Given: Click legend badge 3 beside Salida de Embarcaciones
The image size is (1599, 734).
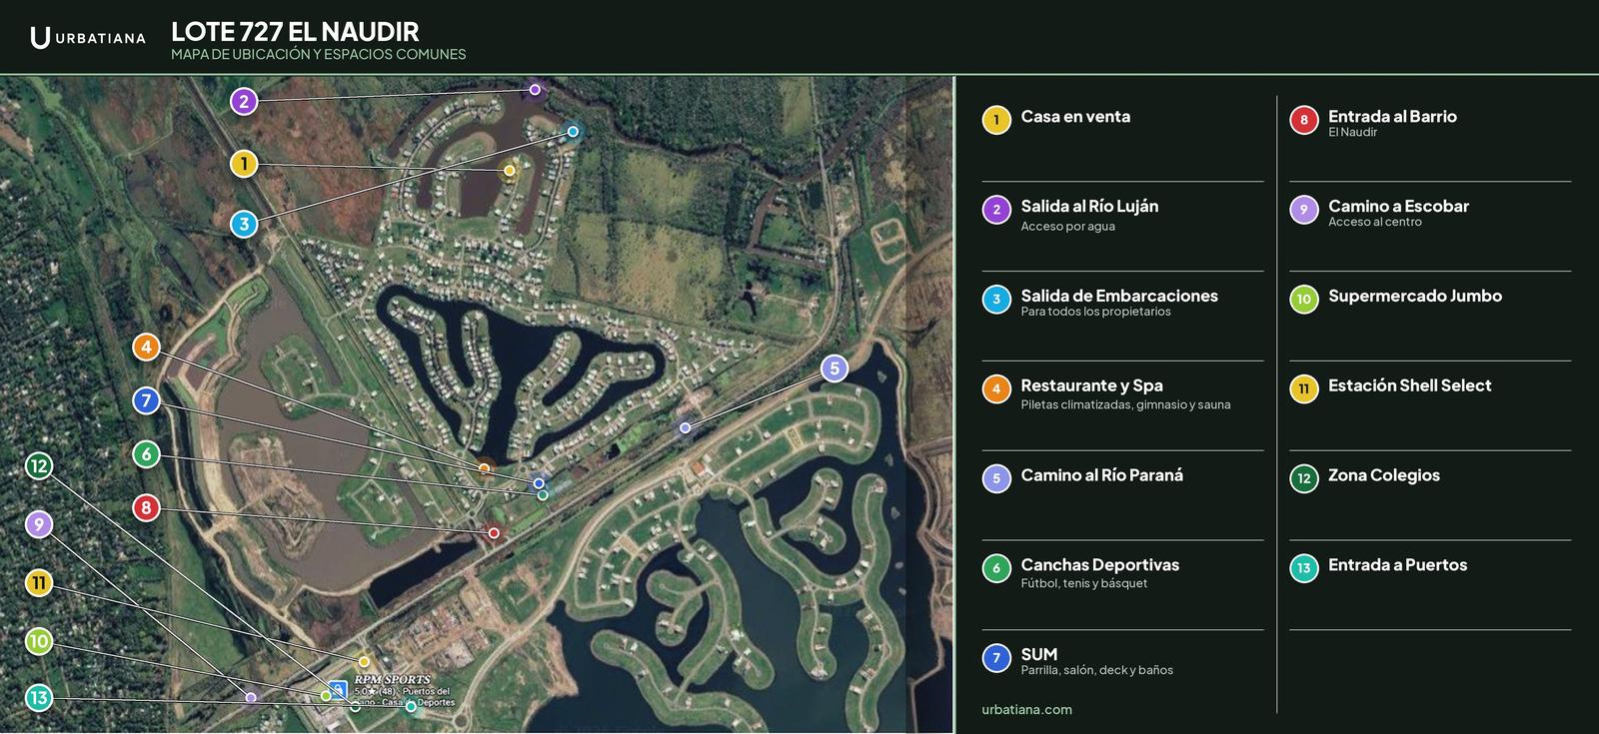Looking at the screenshot, I should click(x=996, y=299).
